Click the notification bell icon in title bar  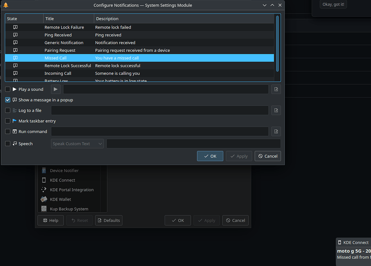pyautogui.click(x=6, y=5)
